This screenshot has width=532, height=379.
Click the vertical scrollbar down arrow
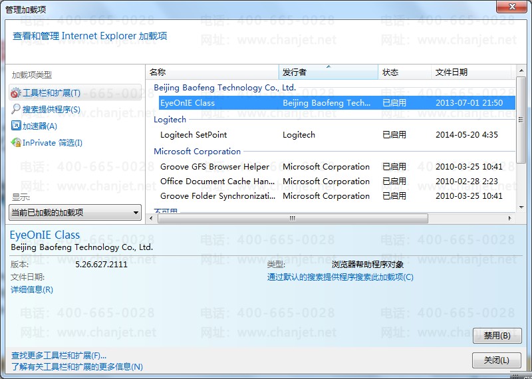click(x=521, y=207)
